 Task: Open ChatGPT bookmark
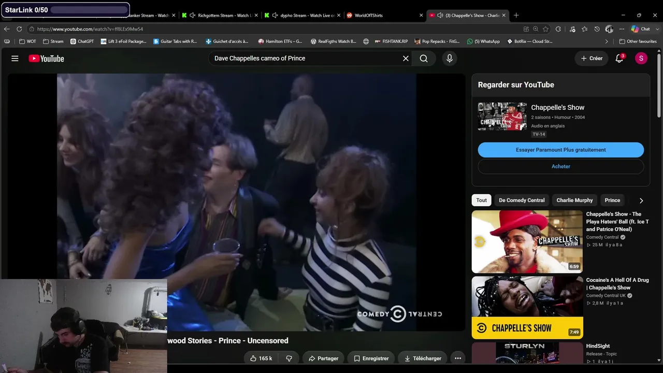[82, 41]
